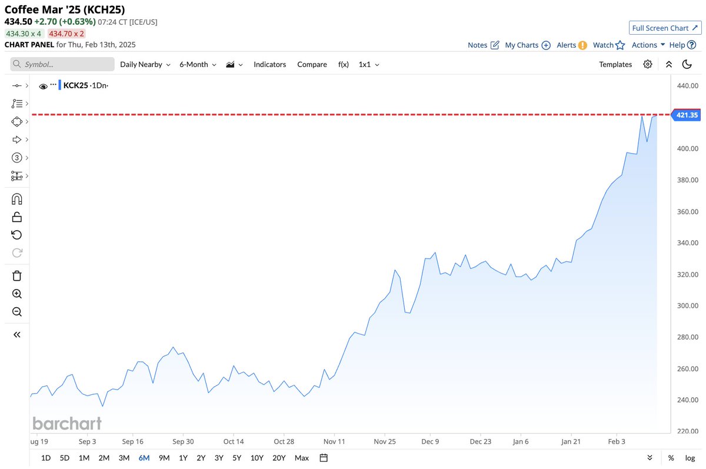Click the undo arrow icon
This screenshot has height=469, width=706.
[x=16, y=234]
